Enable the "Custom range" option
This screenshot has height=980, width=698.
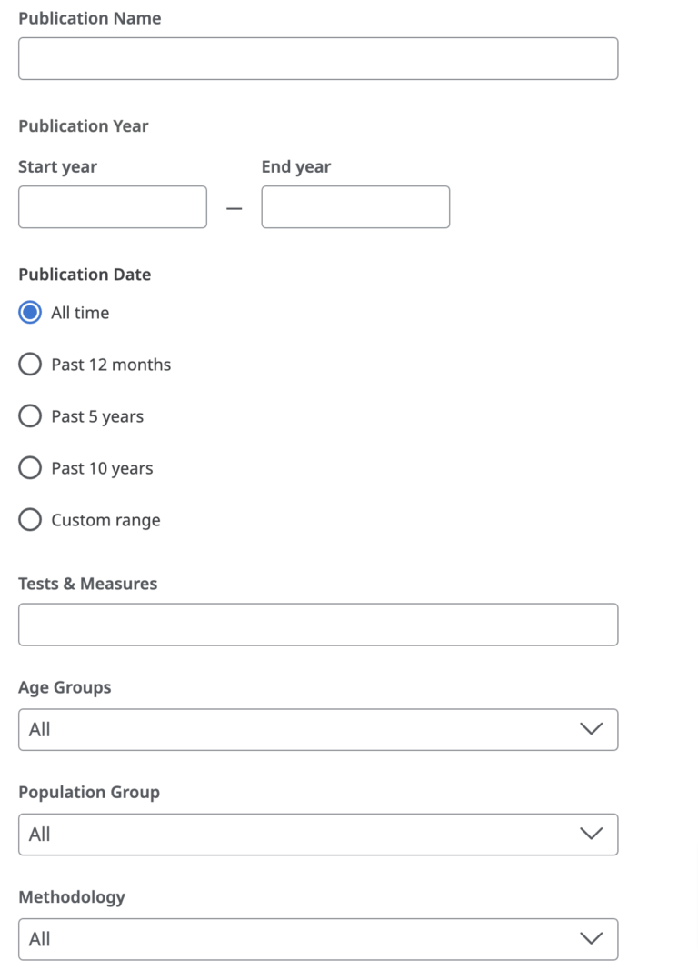pos(29,519)
